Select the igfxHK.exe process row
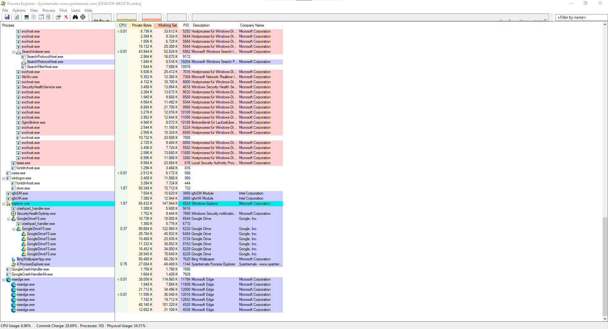 pyautogui.click(x=142, y=199)
